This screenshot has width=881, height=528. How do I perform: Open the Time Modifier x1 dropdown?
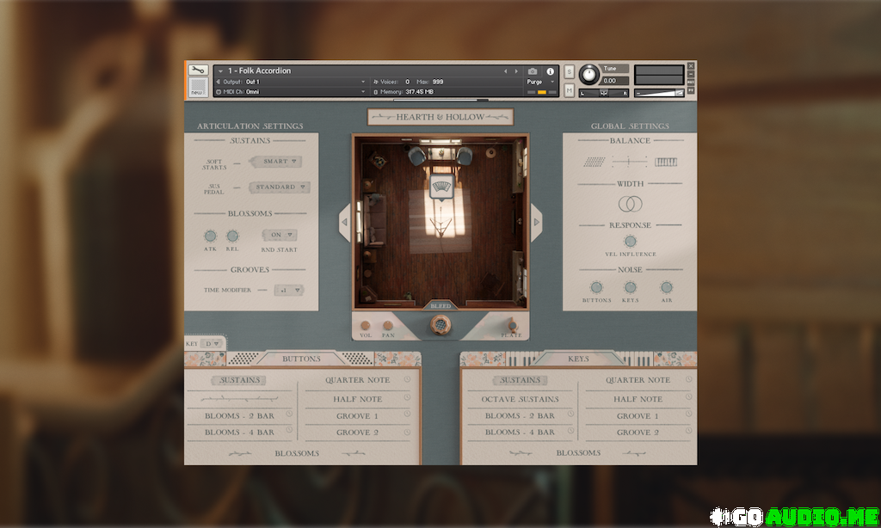click(288, 290)
